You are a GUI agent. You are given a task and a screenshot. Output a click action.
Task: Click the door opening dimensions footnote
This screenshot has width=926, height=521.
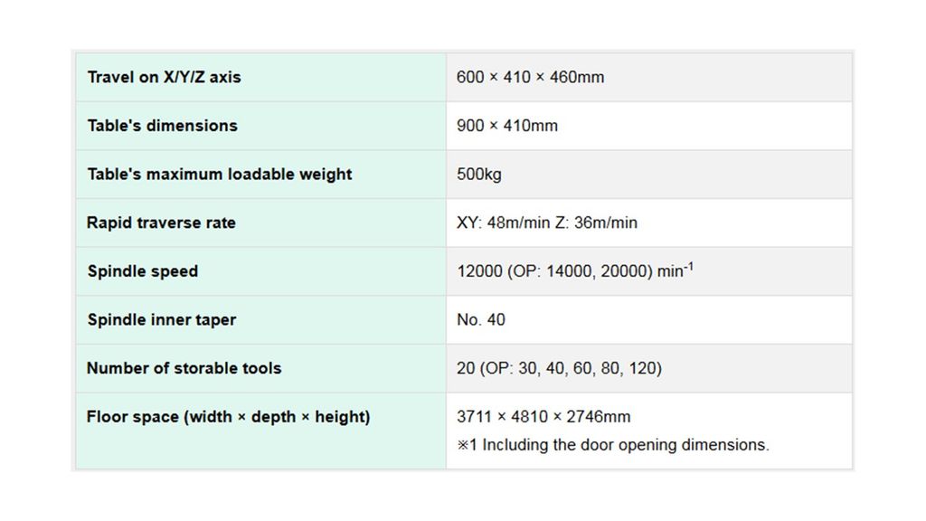(x=613, y=445)
